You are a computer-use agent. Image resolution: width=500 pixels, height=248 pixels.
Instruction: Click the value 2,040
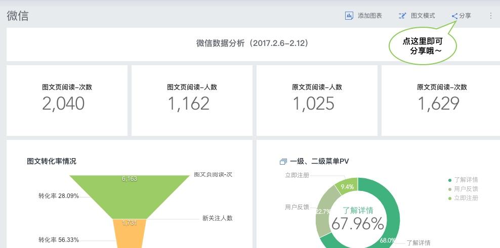pyautogui.click(x=63, y=104)
